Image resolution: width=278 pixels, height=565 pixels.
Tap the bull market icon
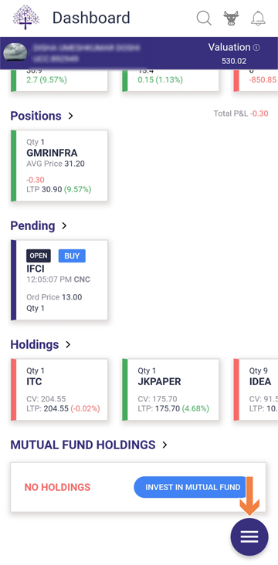(231, 18)
